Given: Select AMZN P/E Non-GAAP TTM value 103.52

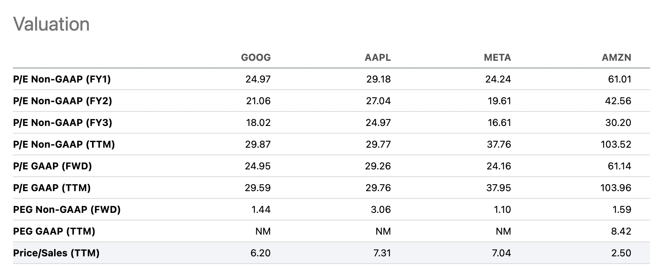Looking at the screenshot, I should tap(616, 144).
